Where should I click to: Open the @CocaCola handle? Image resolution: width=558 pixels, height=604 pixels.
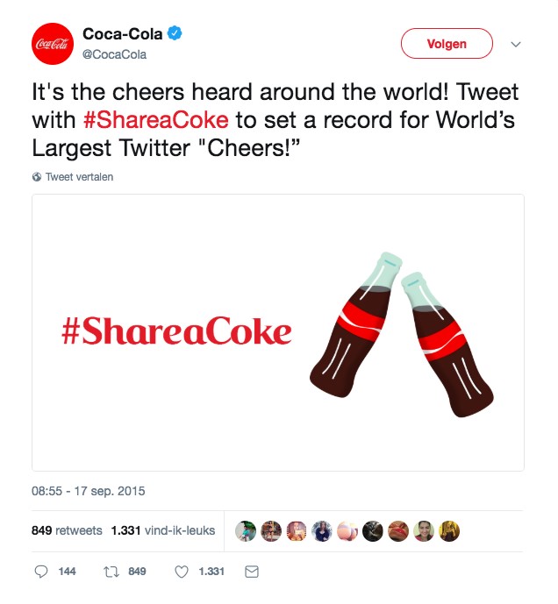(x=114, y=54)
